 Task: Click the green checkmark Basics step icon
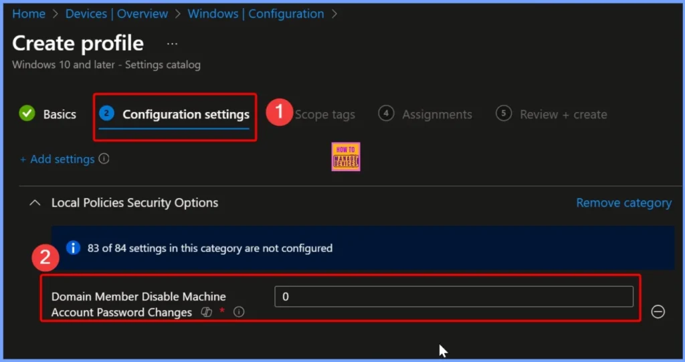tap(27, 114)
